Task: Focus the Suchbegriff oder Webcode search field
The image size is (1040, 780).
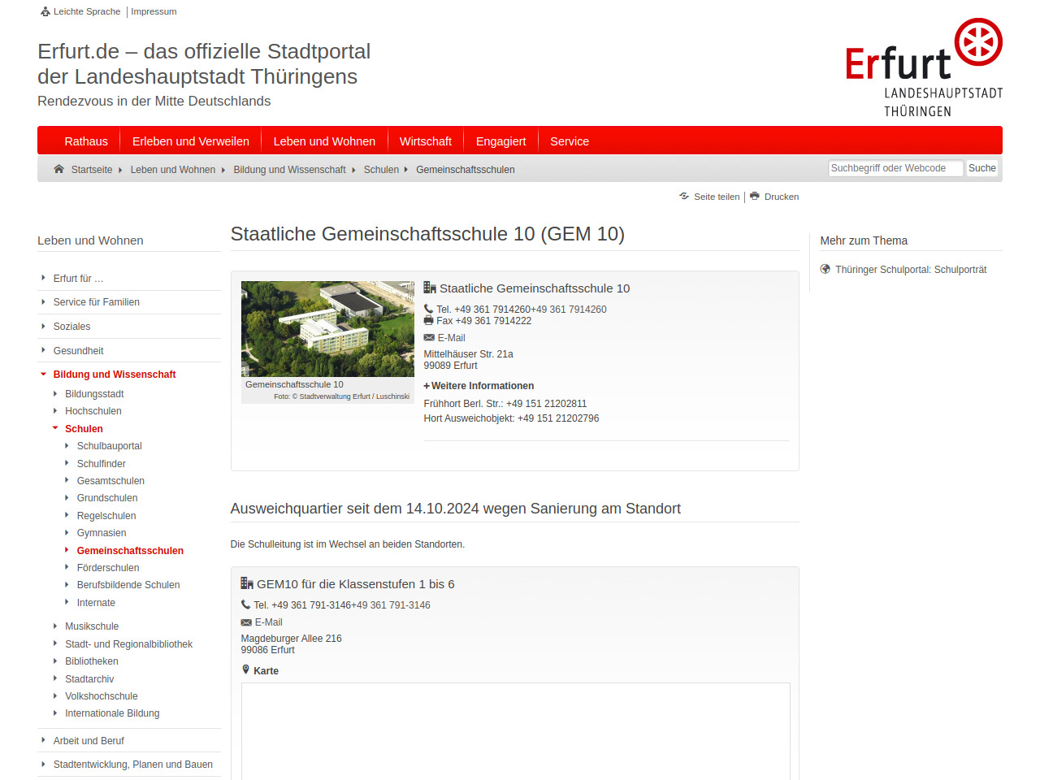Action: [895, 168]
